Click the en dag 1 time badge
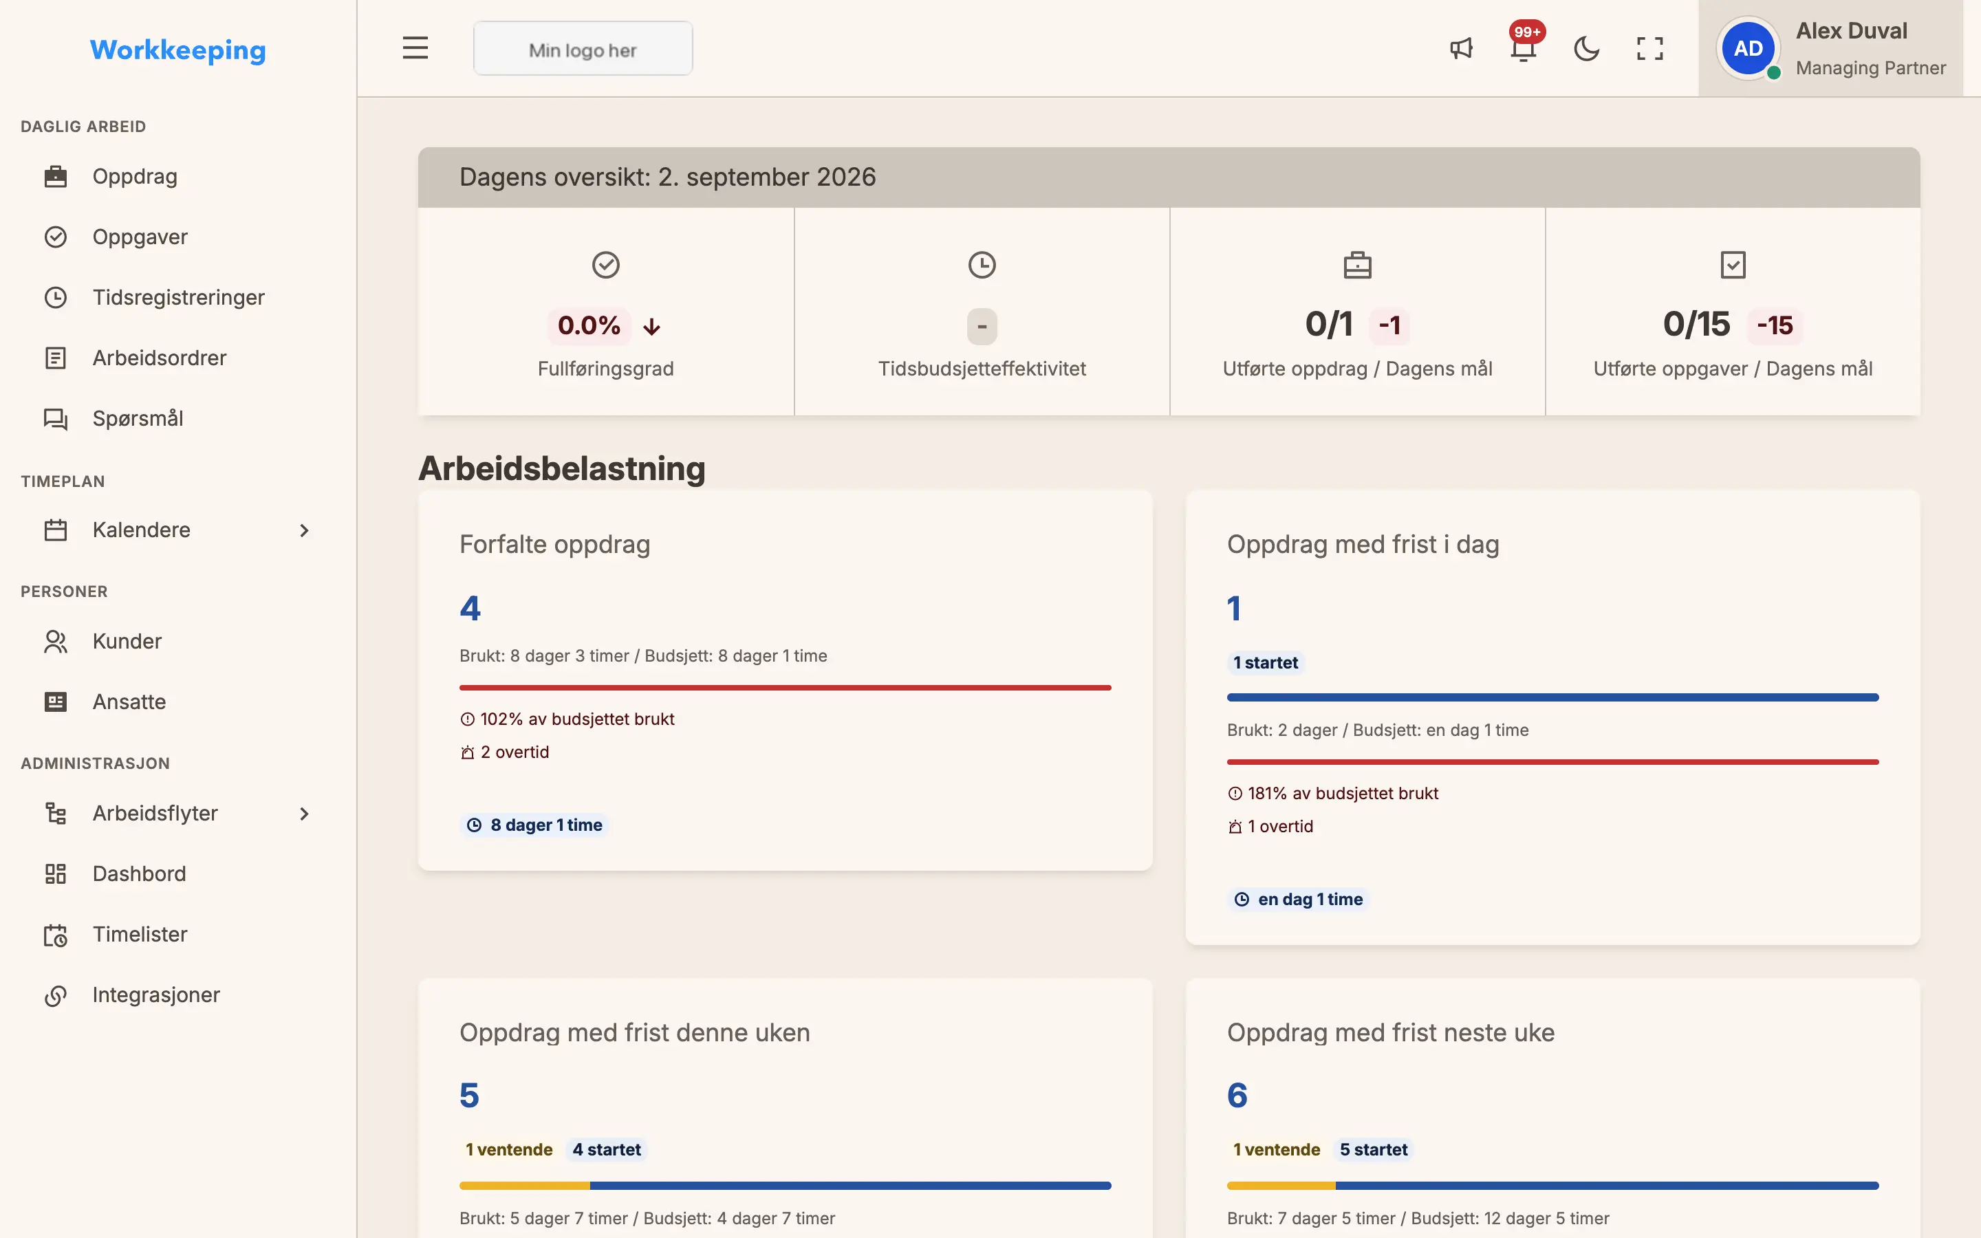Screen dimensions: 1981x1238 click(x=1298, y=899)
